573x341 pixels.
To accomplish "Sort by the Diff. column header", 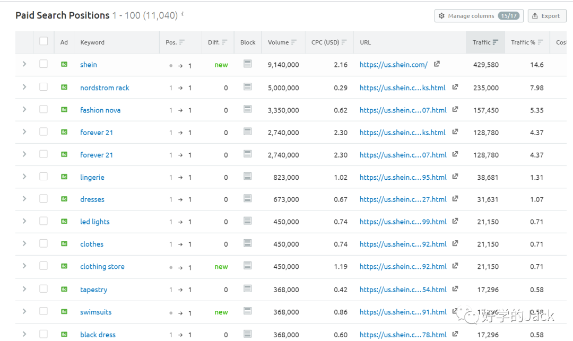I will (218, 42).
